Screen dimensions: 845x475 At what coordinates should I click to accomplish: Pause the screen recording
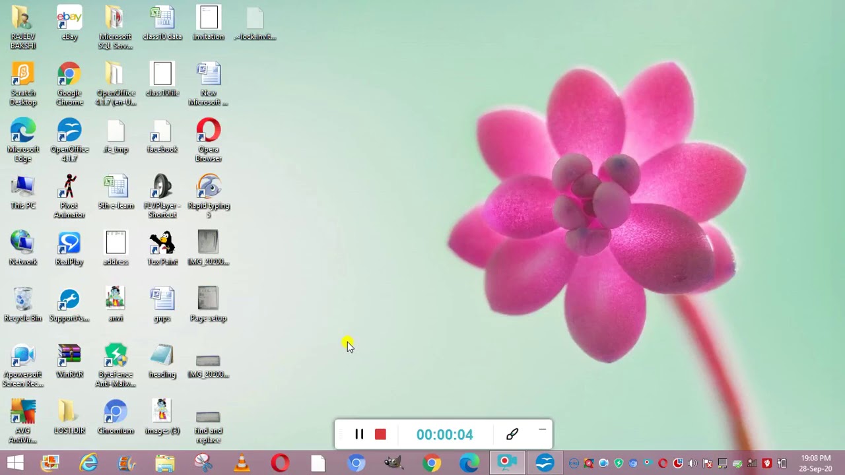(x=359, y=434)
